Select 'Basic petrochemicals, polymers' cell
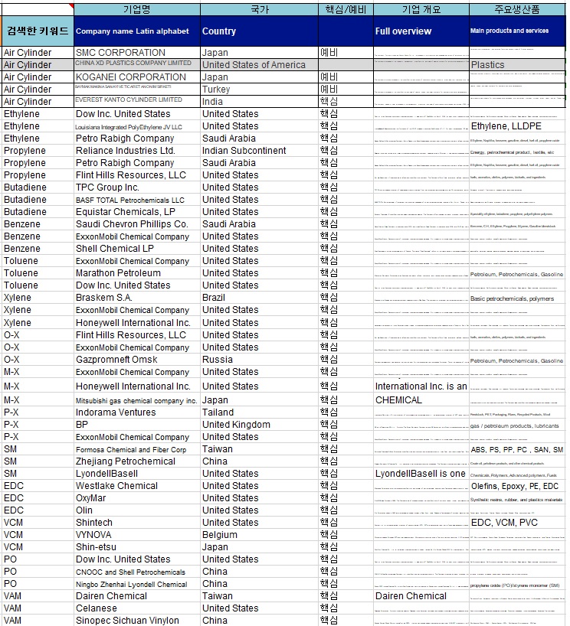Screen dimensions: 570x626 pyautogui.click(x=517, y=298)
